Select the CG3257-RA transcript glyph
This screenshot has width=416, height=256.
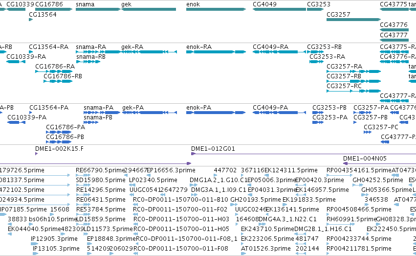click(x=353, y=71)
